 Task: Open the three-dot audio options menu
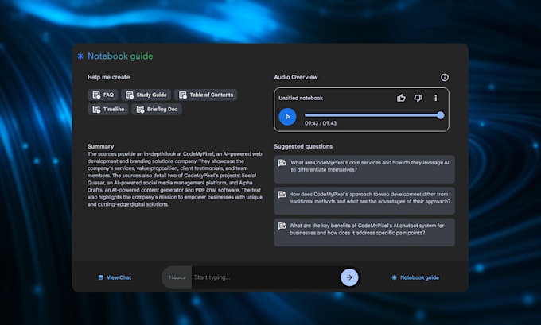tap(435, 98)
